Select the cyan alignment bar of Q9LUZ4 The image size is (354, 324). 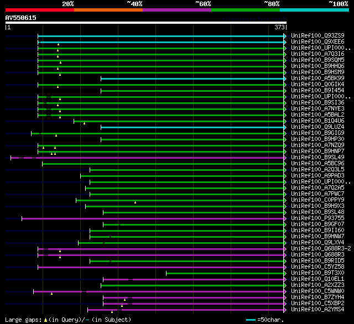pyautogui.click(x=192, y=128)
